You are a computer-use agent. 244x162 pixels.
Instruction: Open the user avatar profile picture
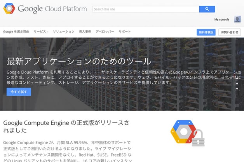pyautogui.click(x=237, y=19)
